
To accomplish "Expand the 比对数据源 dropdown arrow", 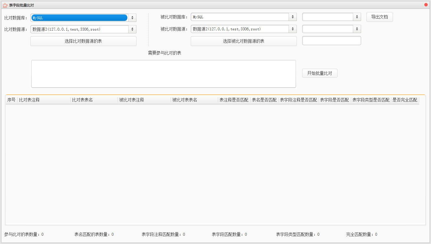I will [132, 29].
